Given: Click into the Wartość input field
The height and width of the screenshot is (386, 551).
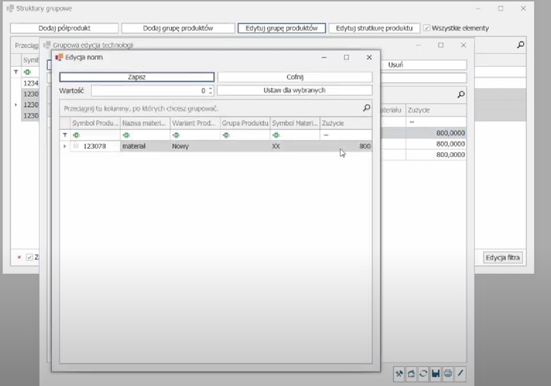Looking at the screenshot, I should (149, 90).
